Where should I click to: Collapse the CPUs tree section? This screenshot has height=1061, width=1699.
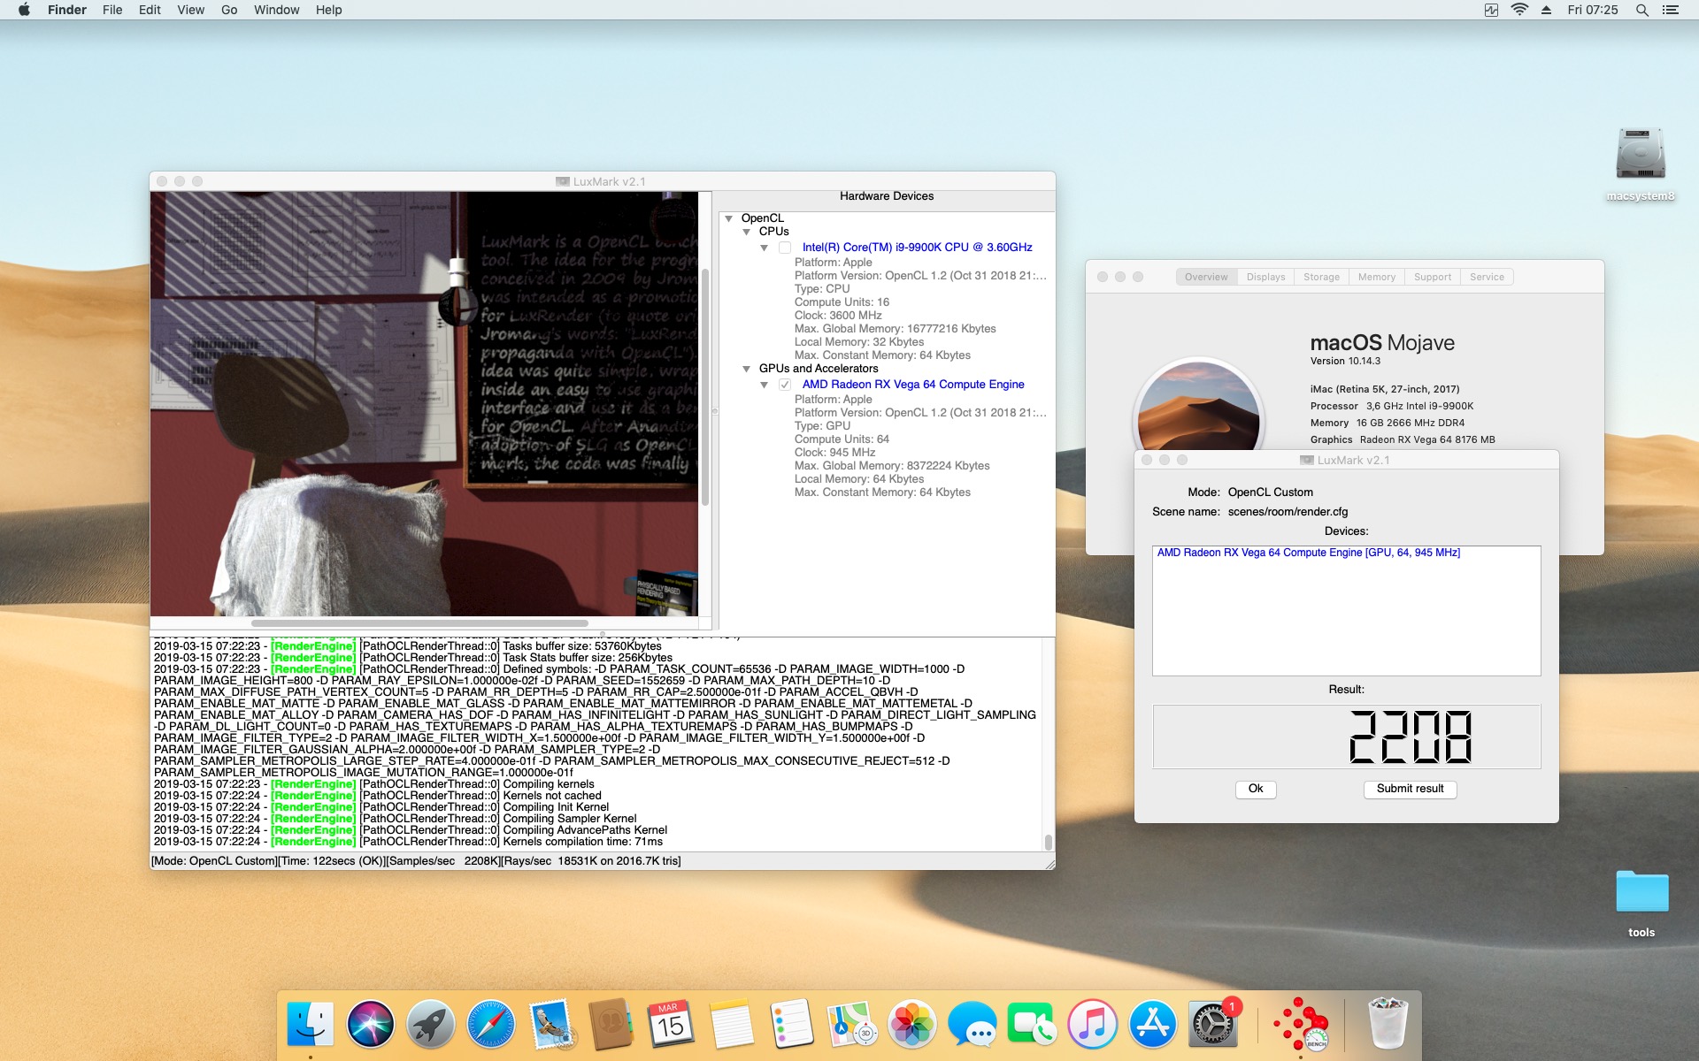click(746, 232)
